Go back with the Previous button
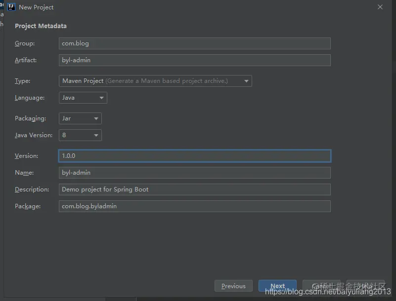396x301 pixels. click(233, 286)
